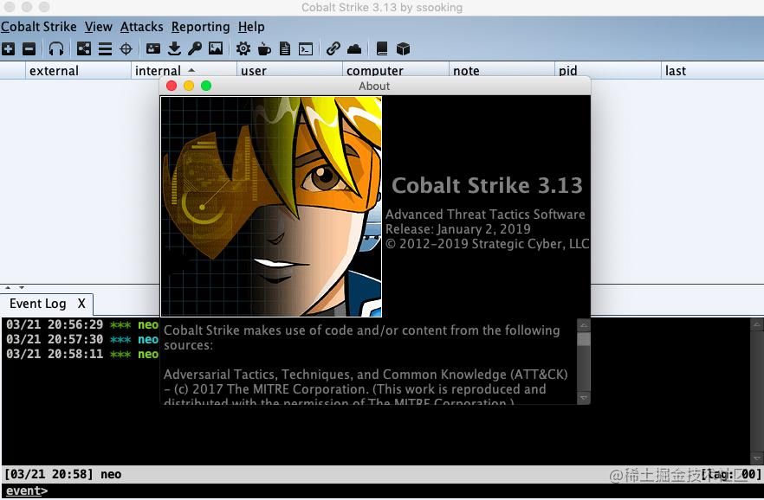Screen dimensions: 764x500
Task: Open the Attacks menu
Action: click(142, 27)
